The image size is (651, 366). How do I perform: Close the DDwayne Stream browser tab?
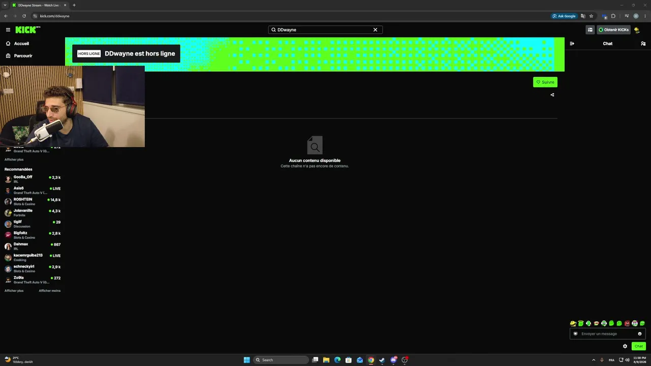point(65,5)
